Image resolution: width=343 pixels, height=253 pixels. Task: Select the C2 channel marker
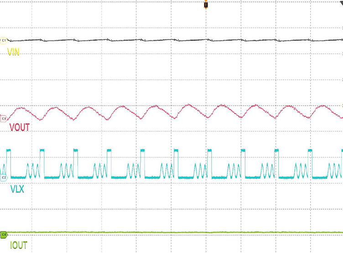tap(4, 177)
